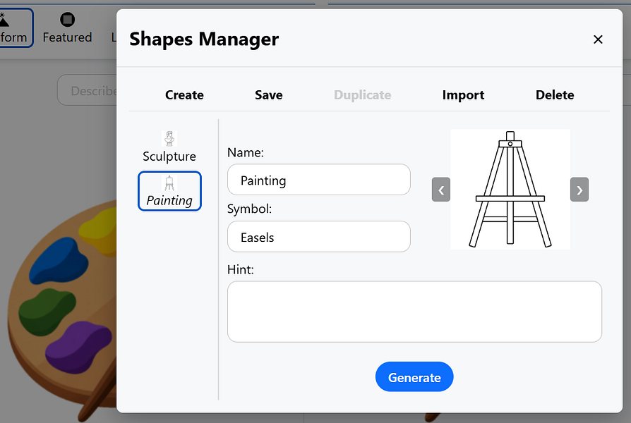Click into the Hint text area
The width and height of the screenshot is (631, 423).
[x=414, y=312]
